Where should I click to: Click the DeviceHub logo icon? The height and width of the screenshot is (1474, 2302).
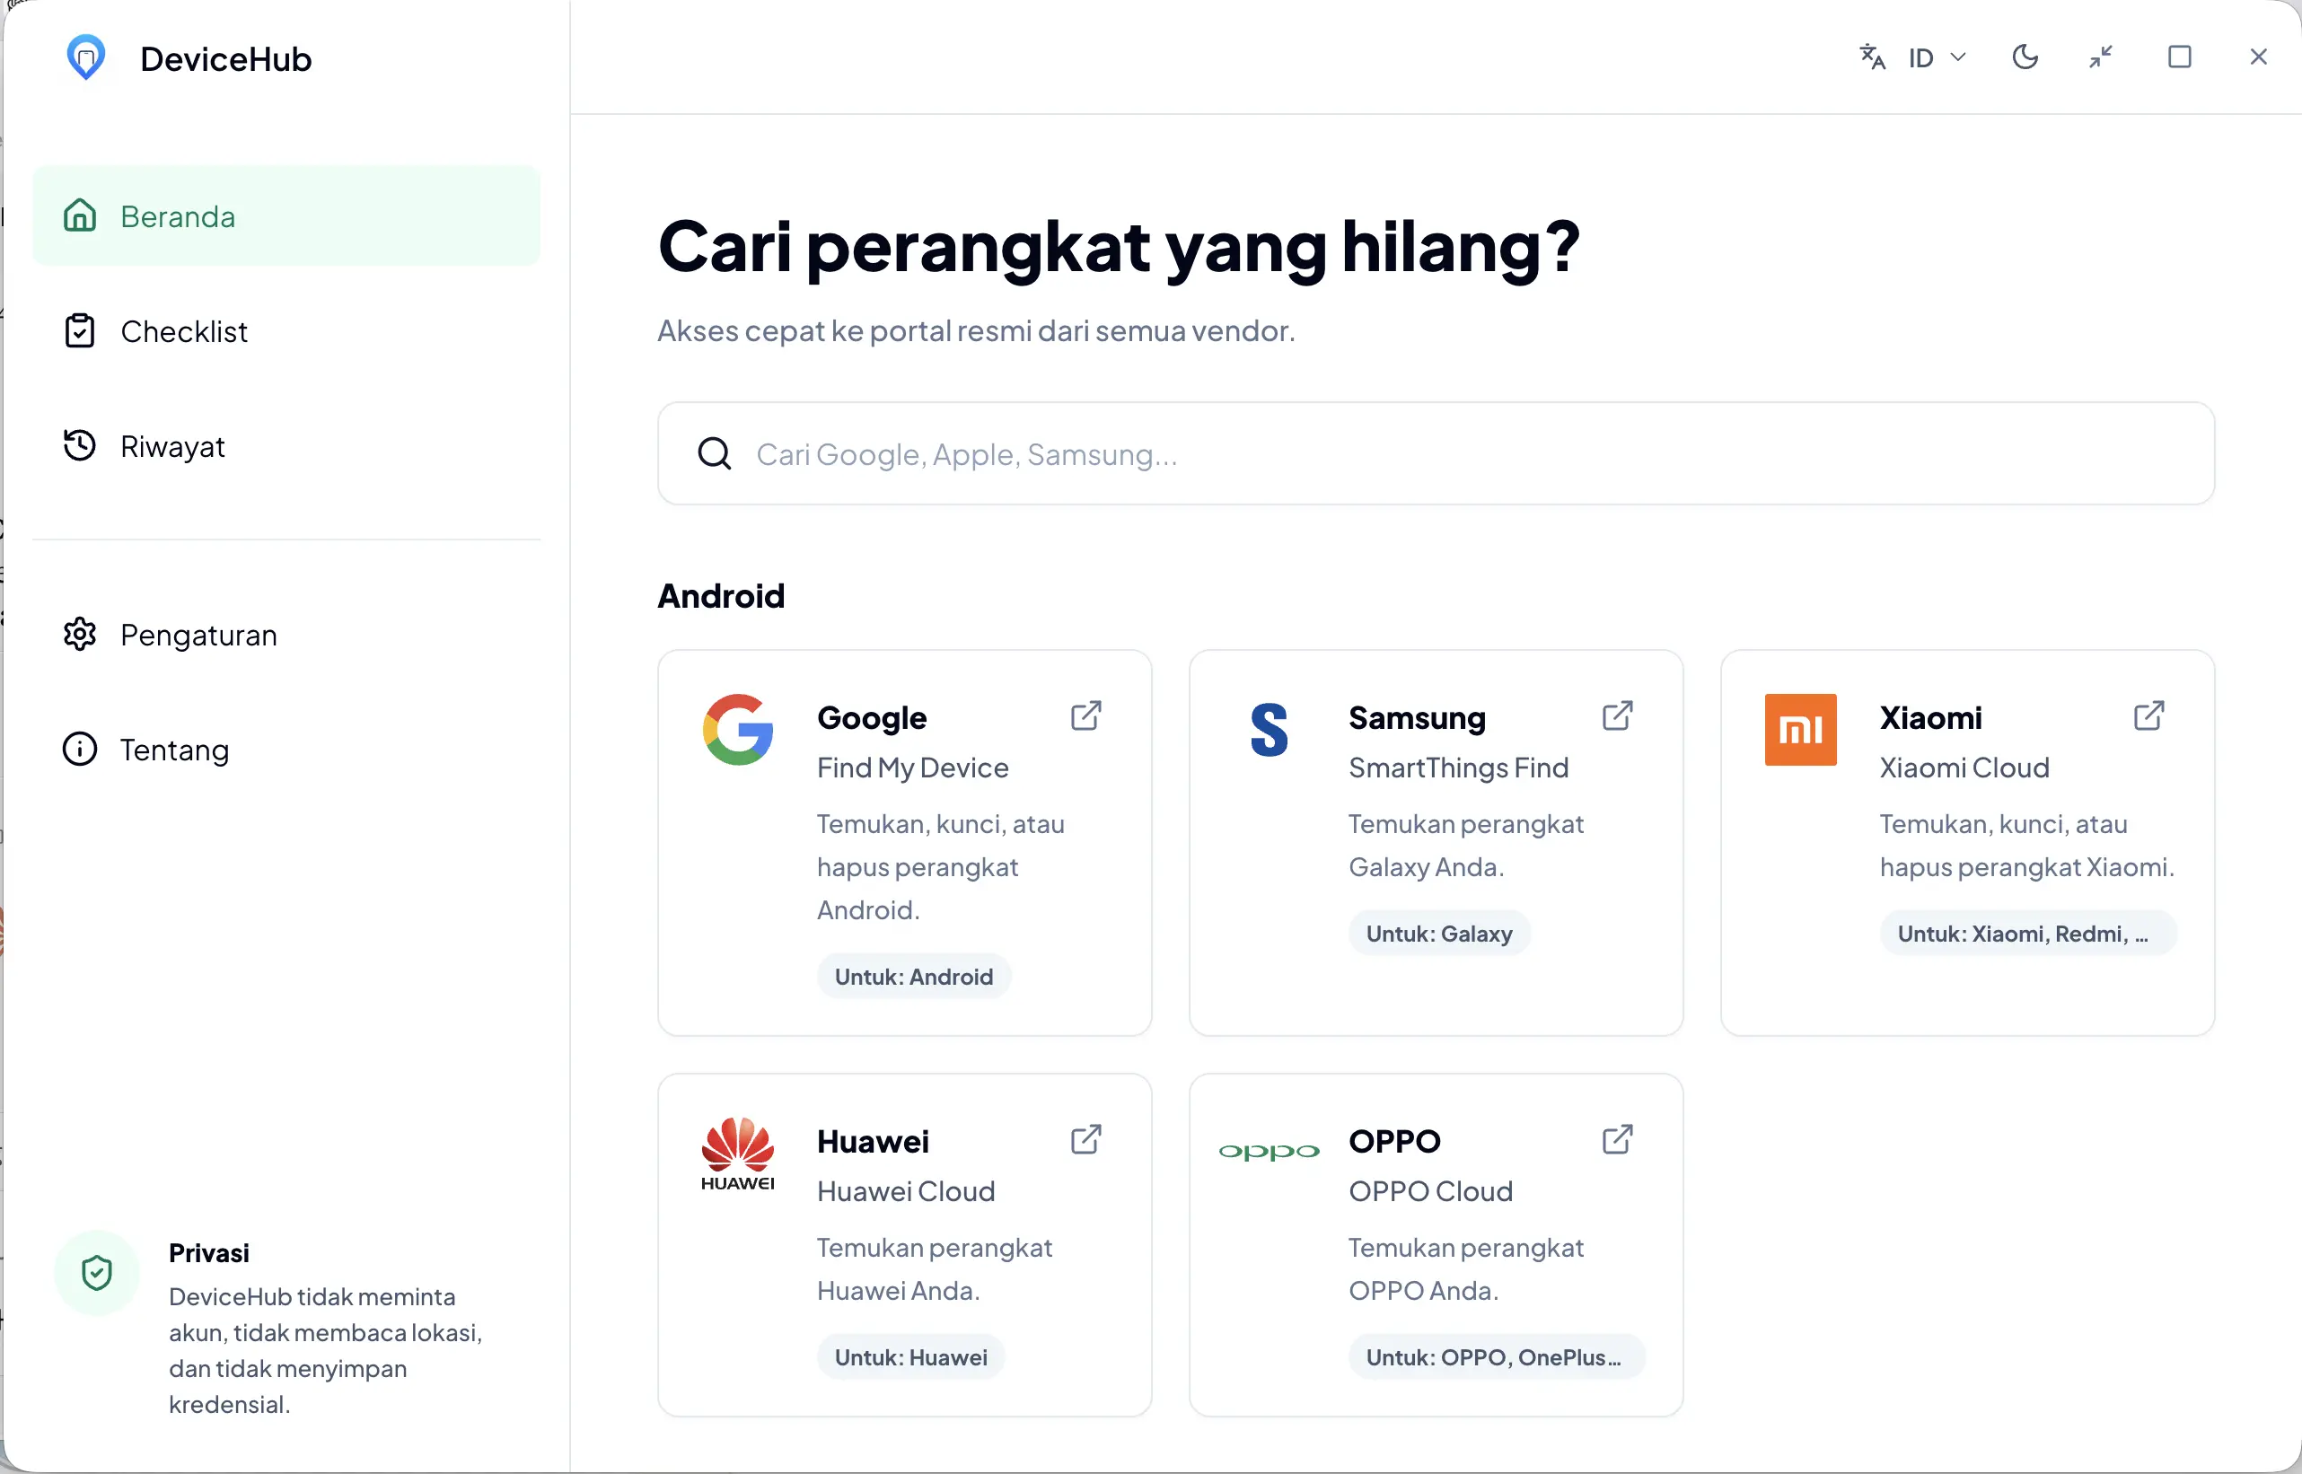pyautogui.click(x=85, y=57)
